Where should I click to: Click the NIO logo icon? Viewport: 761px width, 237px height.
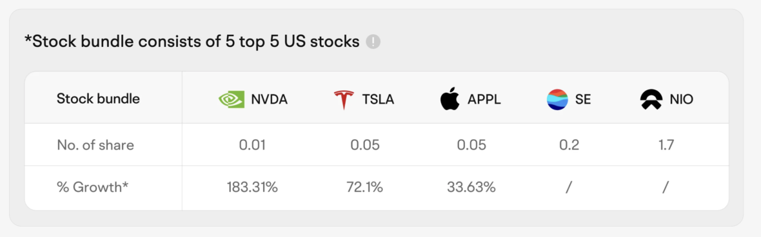coord(651,100)
